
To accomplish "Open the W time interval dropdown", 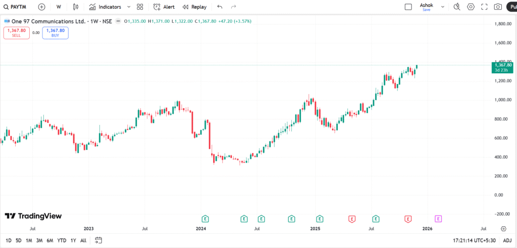I will point(59,7).
